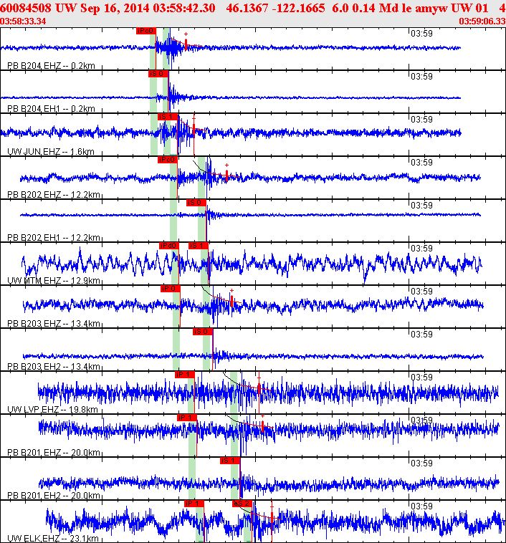Click the 'amyw' analyst name in header
Screen dimensions: 506x543
[431, 9]
